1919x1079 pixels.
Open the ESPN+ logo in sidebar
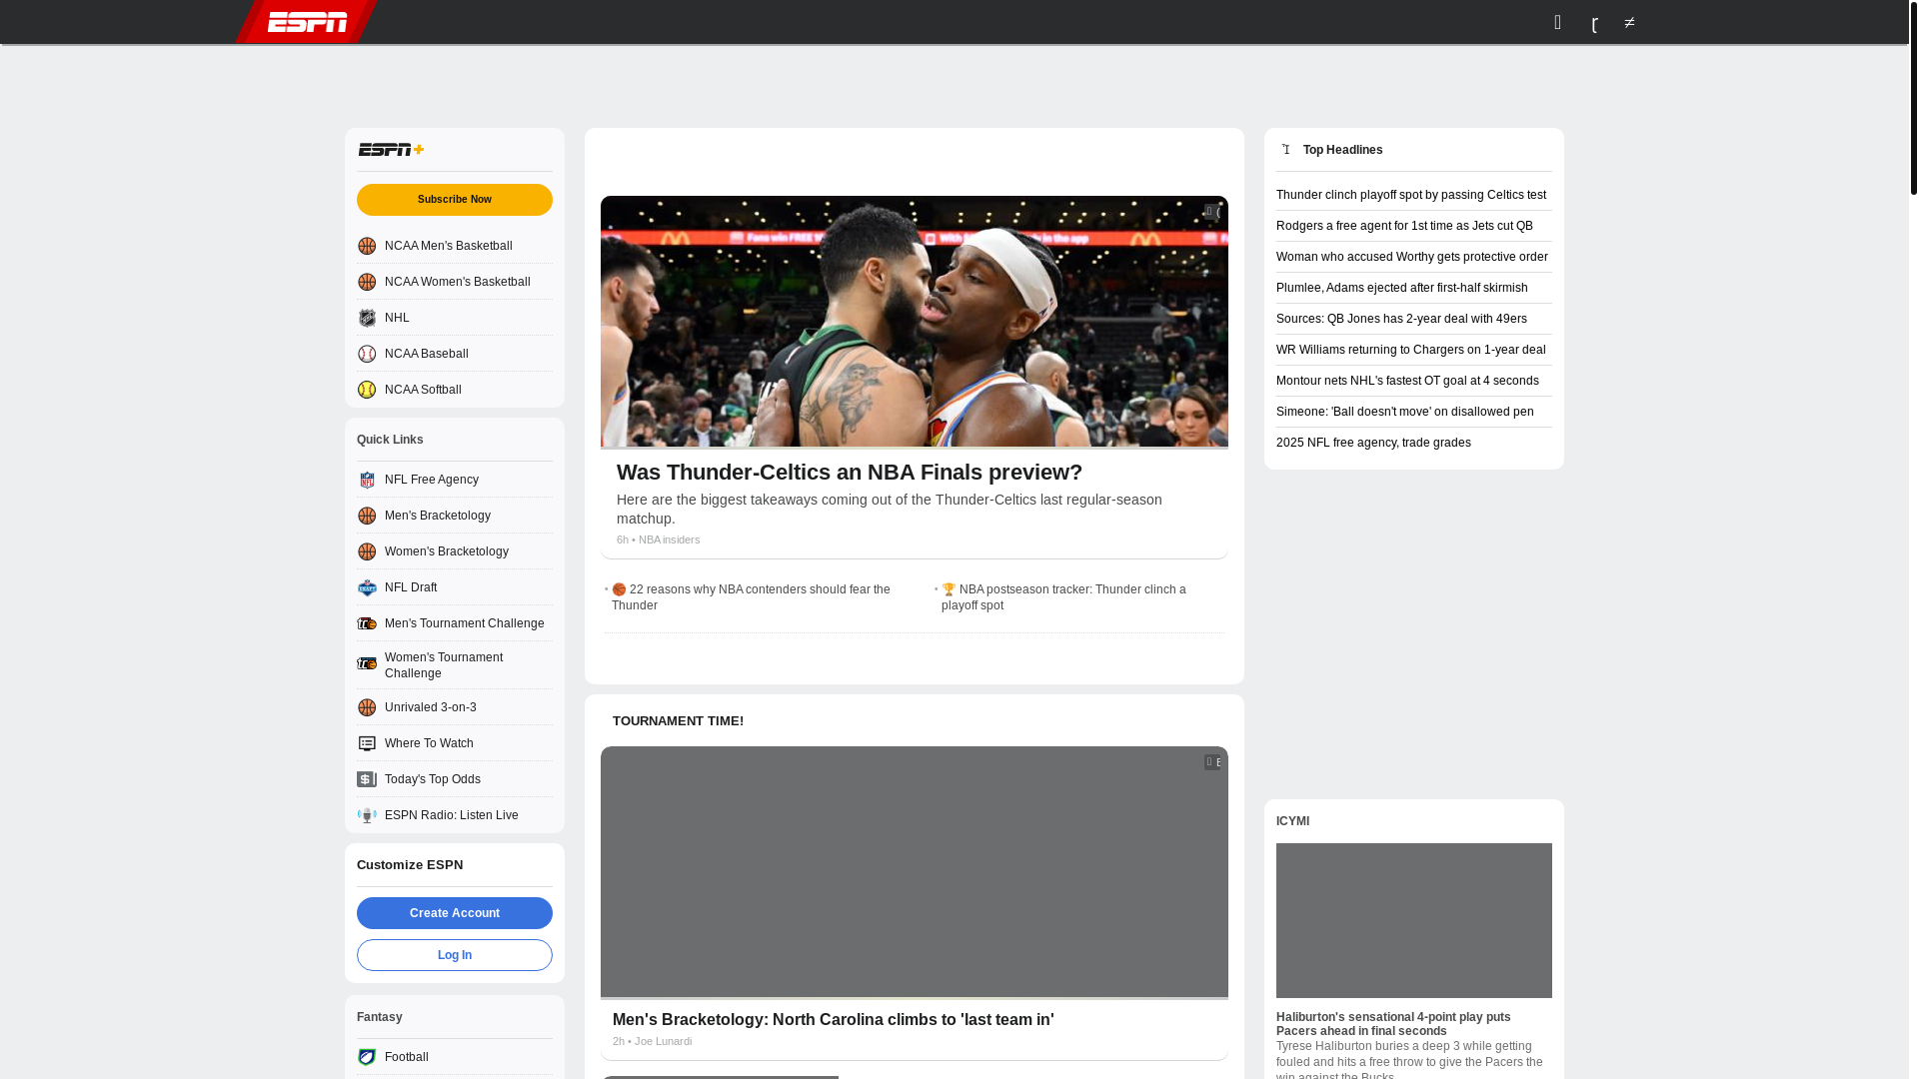[392, 150]
